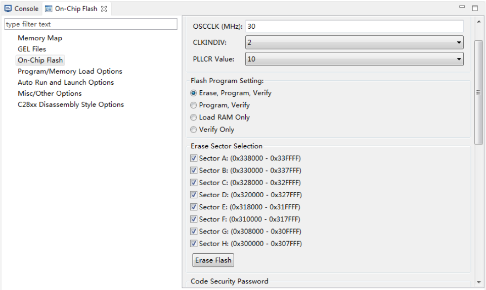Click the OSCCLK (MHz) input field
Image resolution: width=486 pixels, height=290 pixels.
click(x=355, y=26)
